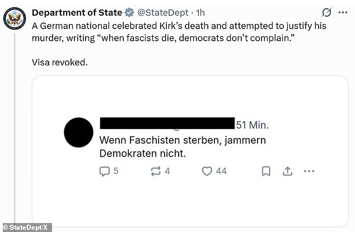Click the blacked-out circular profile picture
The height and width of the screenshot is (232, 355).
coord(78,132)
